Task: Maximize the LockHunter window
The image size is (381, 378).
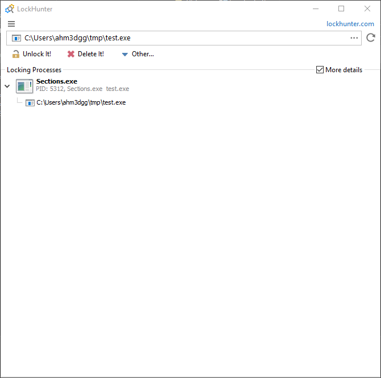Action: (341, 9)
